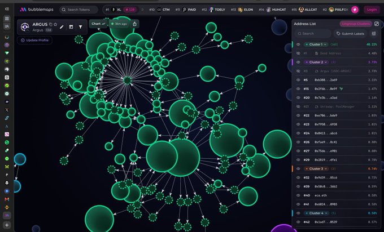The width and height of the screenshot is (384, 232).
Task: Hide address #15 0x2f6b...0e9f
Action: coord(298,89)
